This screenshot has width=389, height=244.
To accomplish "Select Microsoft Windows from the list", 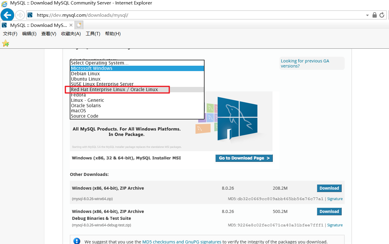I will [137, 68].
